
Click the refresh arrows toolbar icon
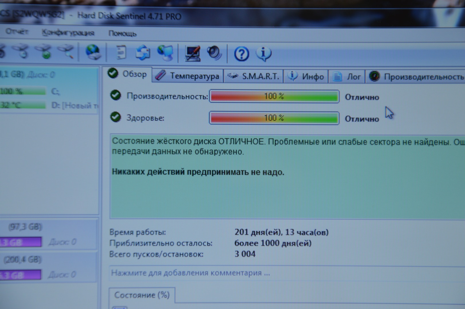click(143, 53)
